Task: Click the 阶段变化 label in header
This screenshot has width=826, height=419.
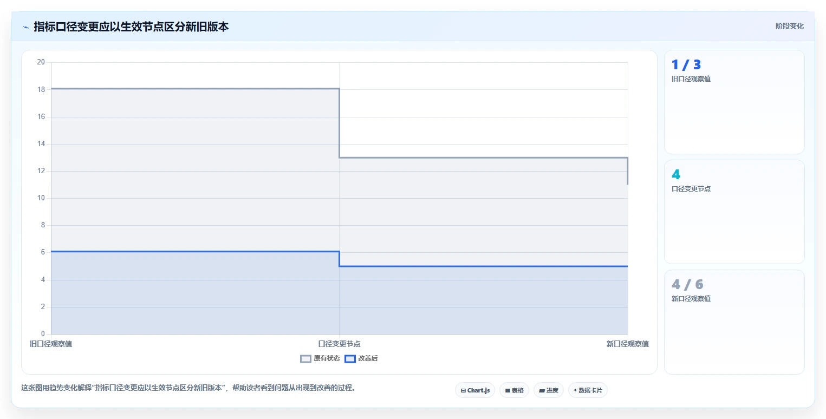Action: coord(789,26)
